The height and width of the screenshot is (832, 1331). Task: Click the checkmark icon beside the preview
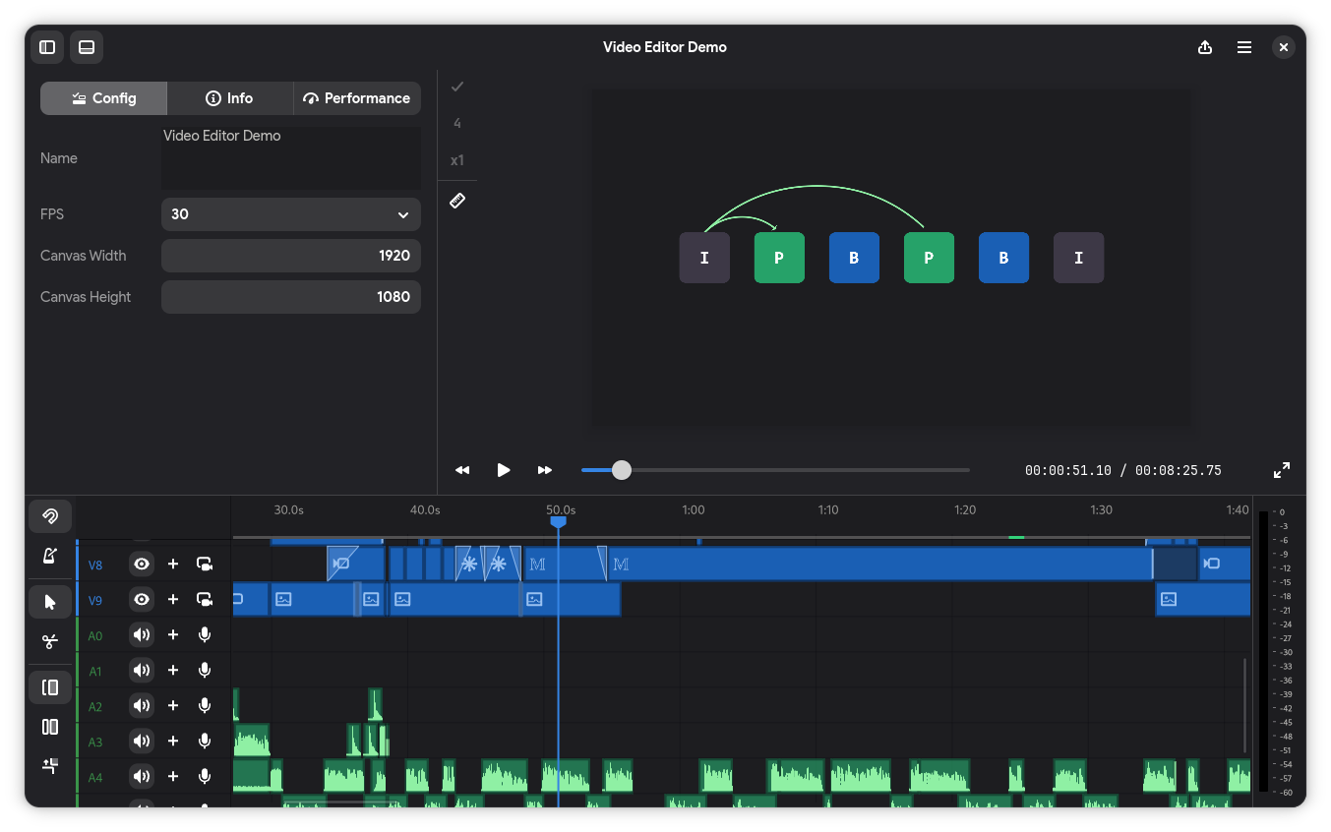tap(457, 87)
